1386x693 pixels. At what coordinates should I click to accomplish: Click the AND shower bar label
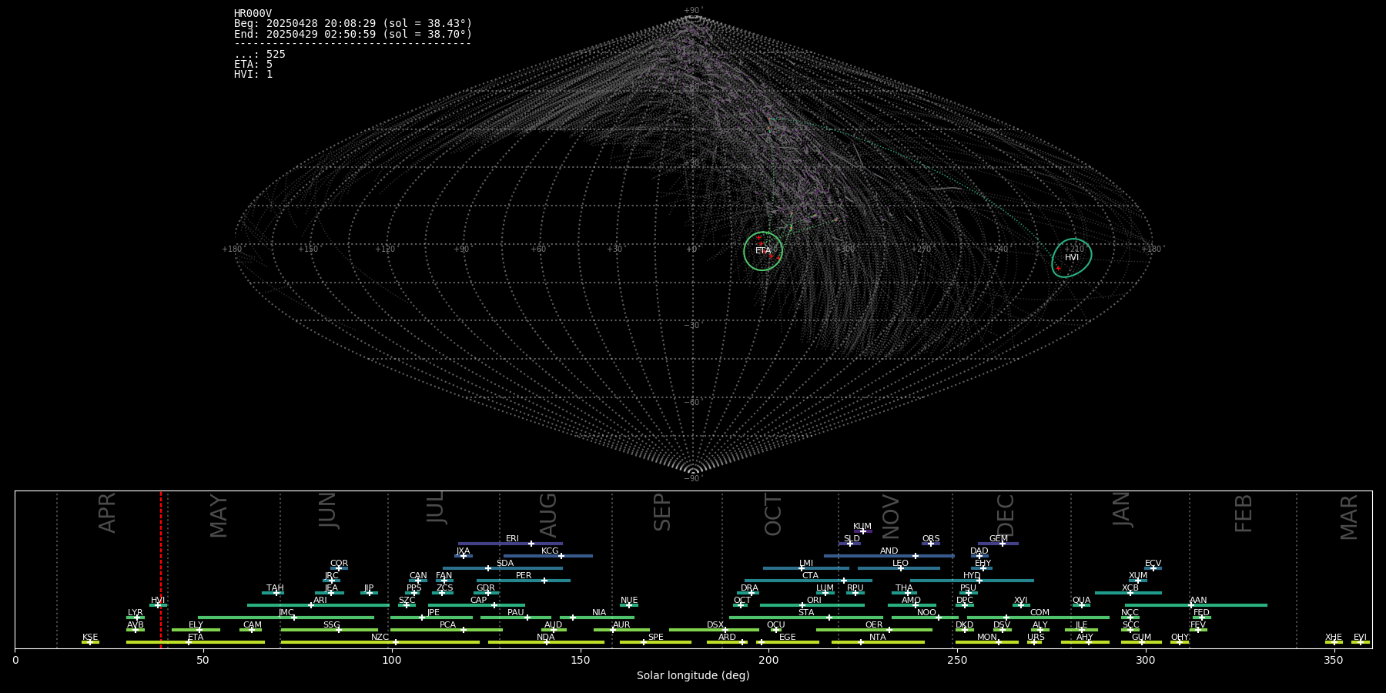(x=889, y=551)
